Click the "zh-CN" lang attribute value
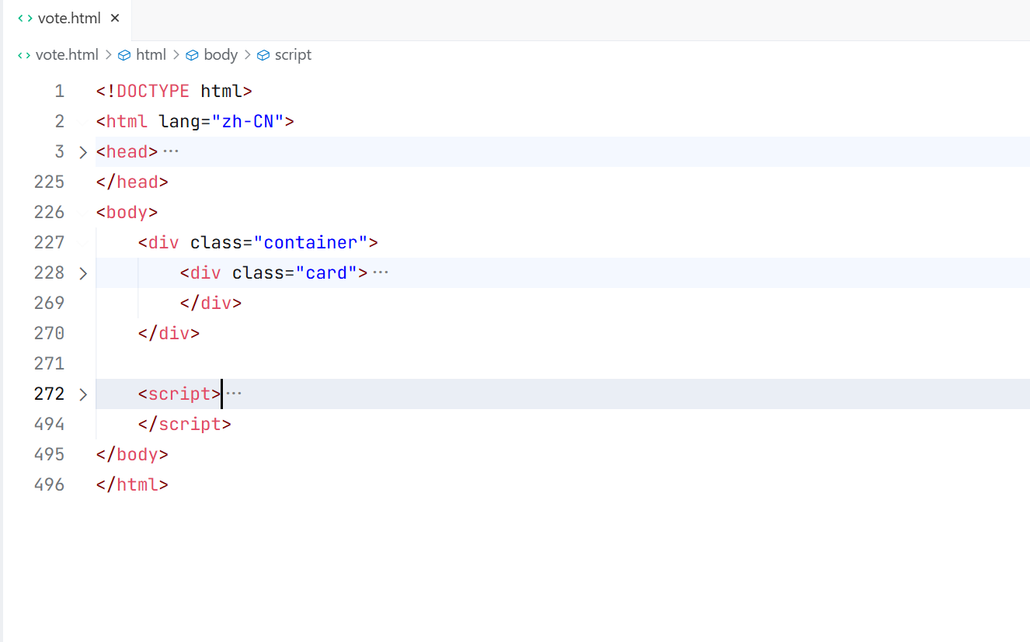The height and width of the screenshot is (642, 1030). click(242, 121)
